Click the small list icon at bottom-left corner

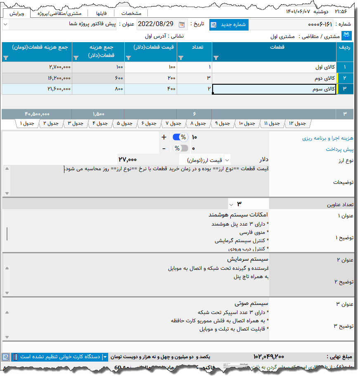coord(5,356)
